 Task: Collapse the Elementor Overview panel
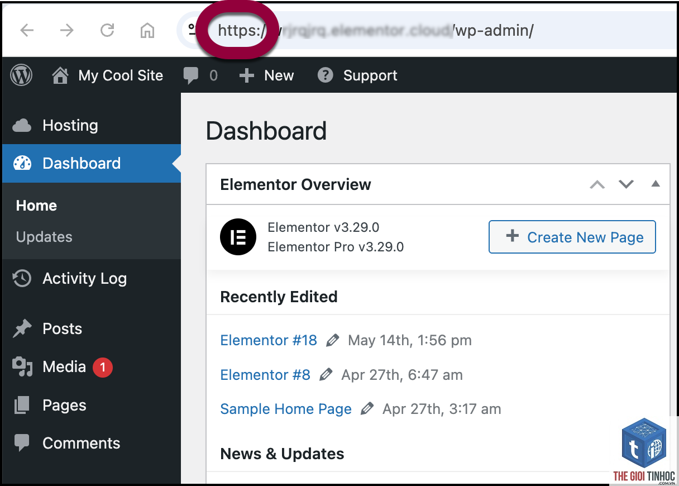pos(656,184)
